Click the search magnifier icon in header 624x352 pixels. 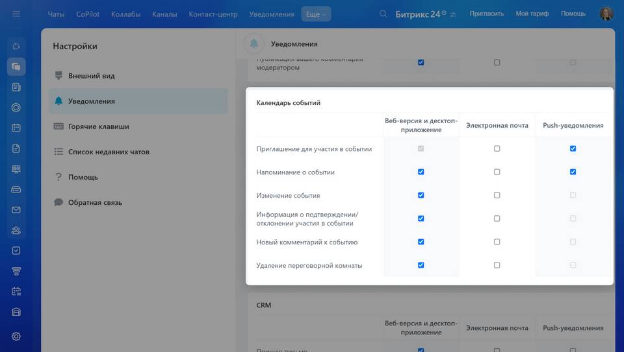click(x=383, y=14)
